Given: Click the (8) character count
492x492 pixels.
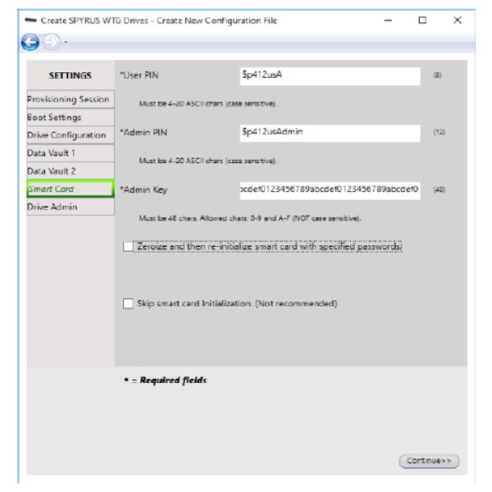Looking at the screenshot, I should point(437,75).
